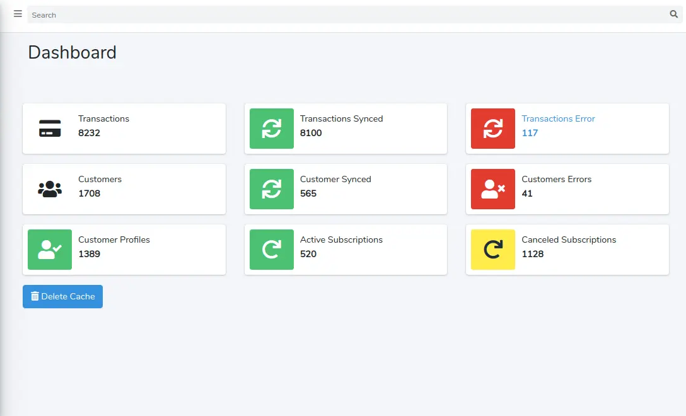686x416 pixels.
Task: Toggle the sidebar with the hamburger menu
Action: (17, 14)
